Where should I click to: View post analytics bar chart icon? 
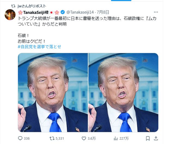tap(116, 139)
